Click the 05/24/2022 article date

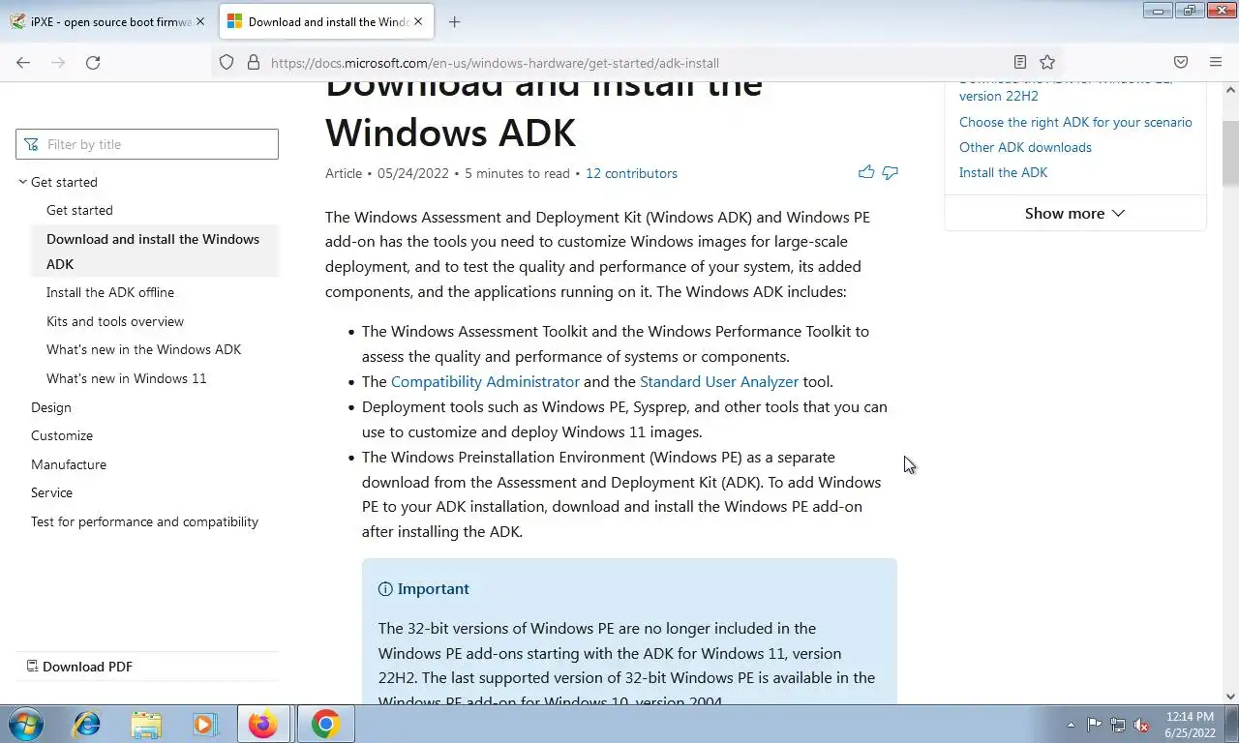pyautogui.click(x=413, y=173)
